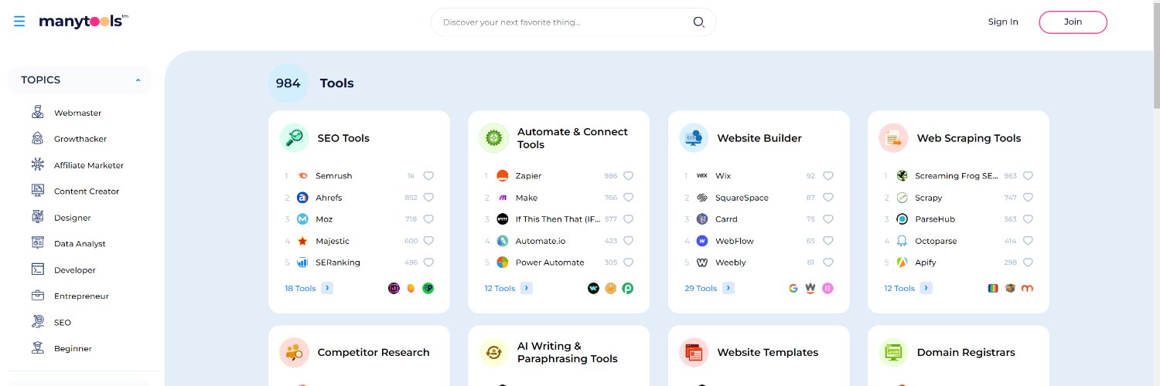This screenshot has height=386, width=1160.
Task: Click the Join button
Action: pyautogui.click(x=1073, y=22)
